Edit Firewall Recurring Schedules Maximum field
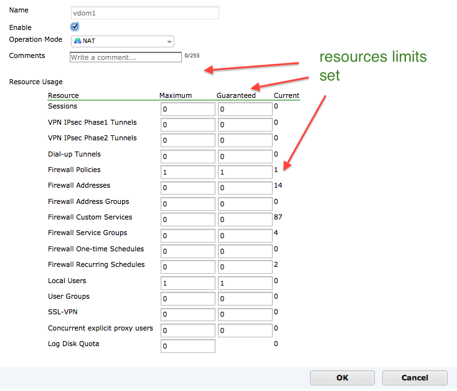Screen dimensions: 457x391 pyautogui.click(x=188, y=267)
